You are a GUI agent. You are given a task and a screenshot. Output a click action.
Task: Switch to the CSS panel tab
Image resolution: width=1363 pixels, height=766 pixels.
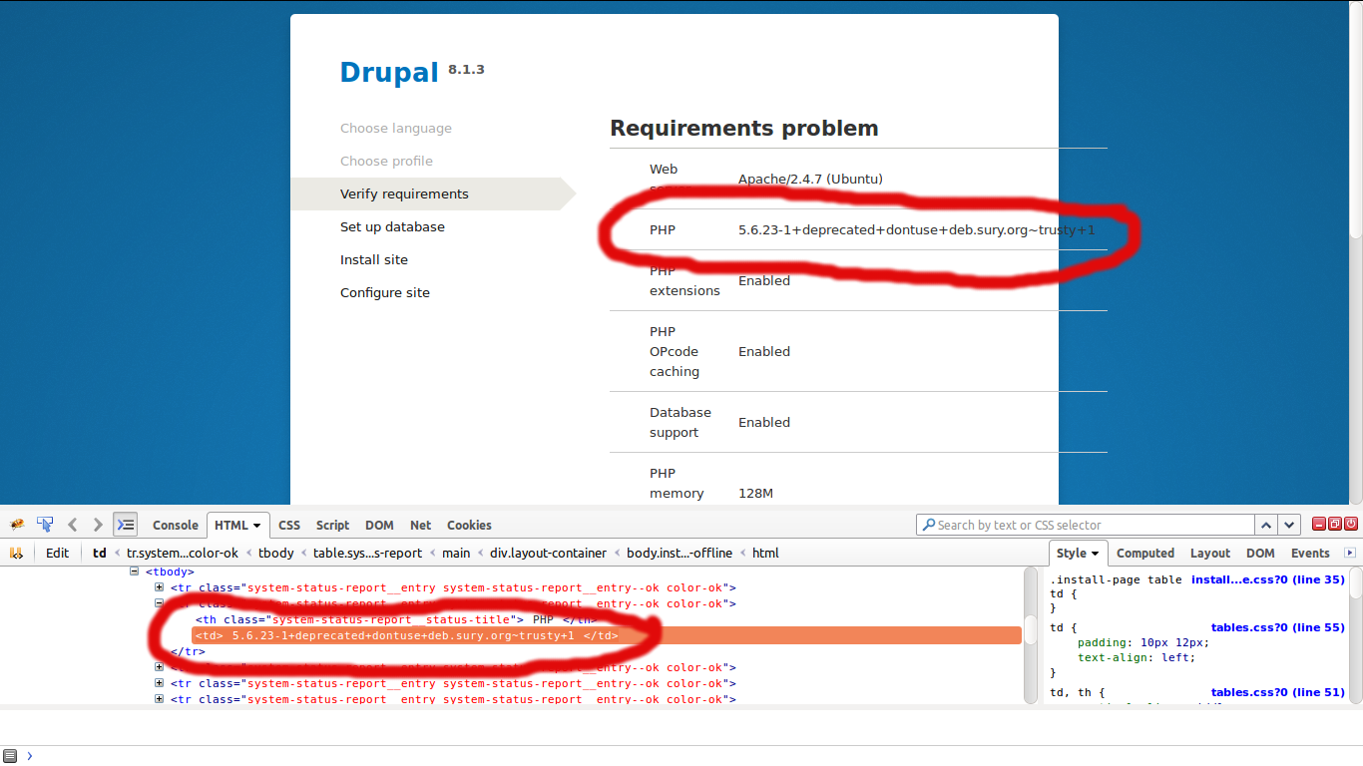(289, 525)
